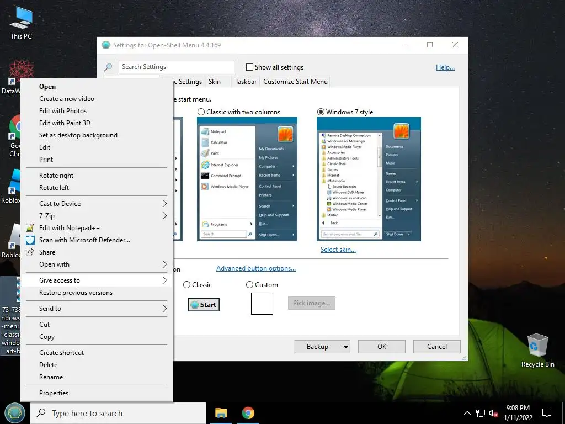
Task: Select Create shortcut
Action: [x=97, y=353]
